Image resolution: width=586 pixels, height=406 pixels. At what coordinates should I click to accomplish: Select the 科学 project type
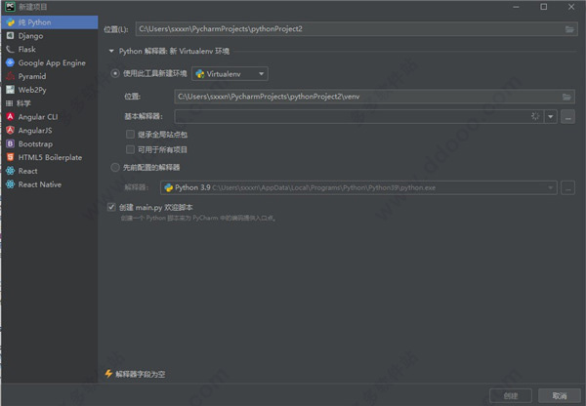50,103
